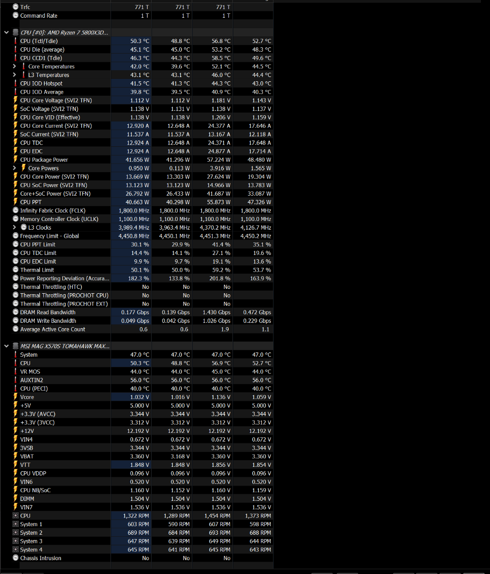490x574 pixels.
Task: Click the fan icon beside System 3
Action: [16, 541]
